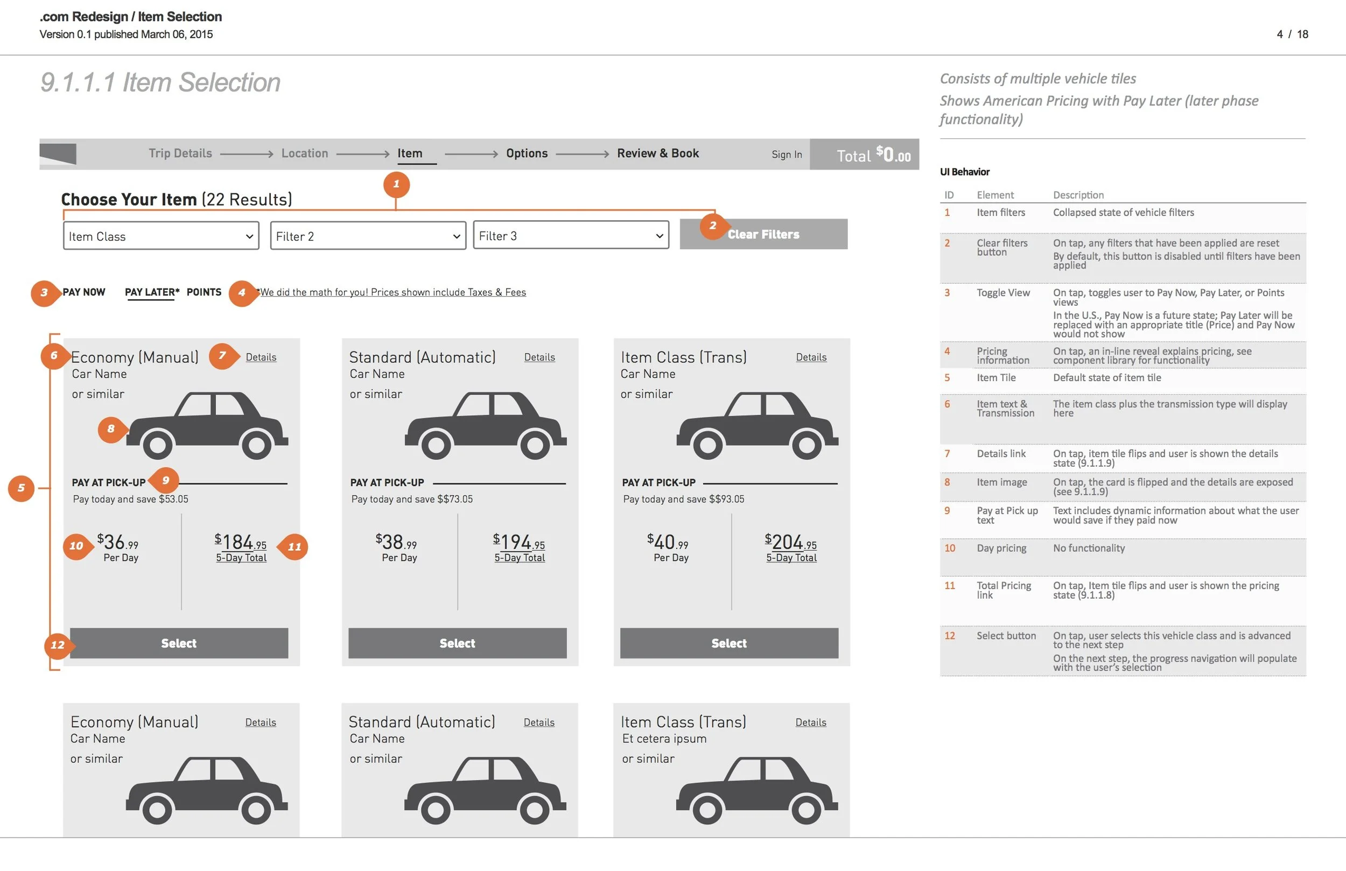This screenshot has width=1346, height=871.
Task: Click the car image on the $36.99 Economy card
Action: pyautogui.click(x=208, y=425)
